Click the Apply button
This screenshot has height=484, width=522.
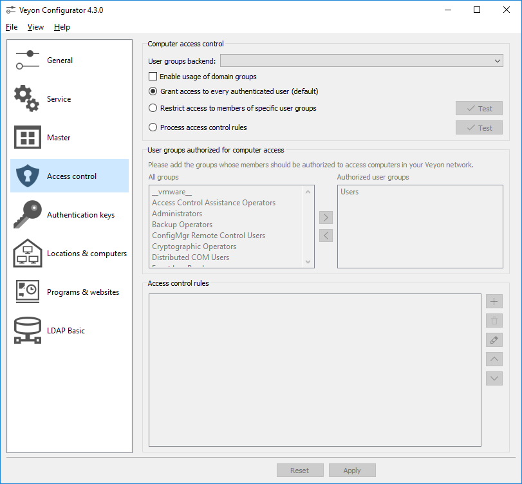pos(352,470)
